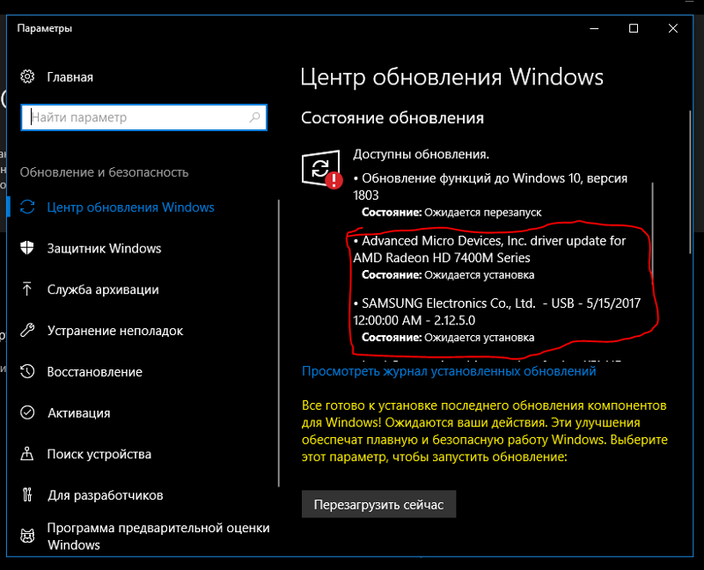The width and height of the screenshot is (704, 570).
Task: Click the Windows Update sync arrows icon
Action: (x=27, y=207)
